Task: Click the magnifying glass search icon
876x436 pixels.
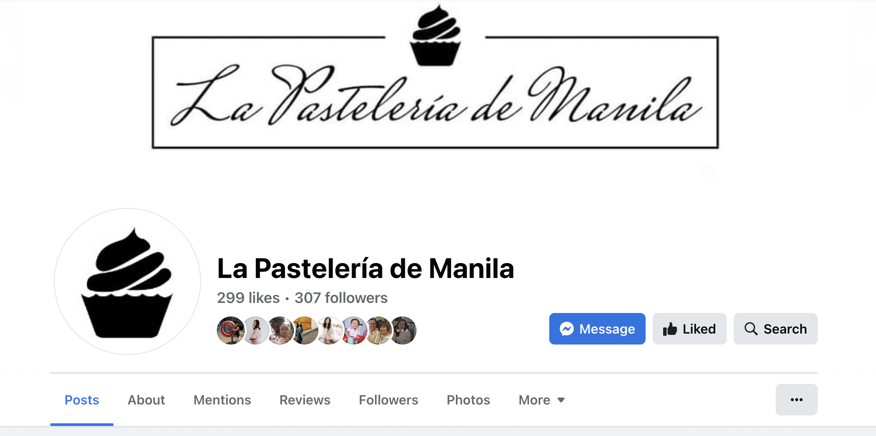Action: tap(751, 329)
